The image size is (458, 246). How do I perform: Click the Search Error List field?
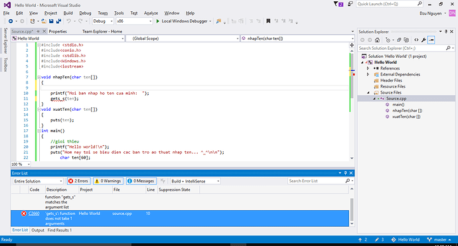pyautogui.click(x=317, y=181)
